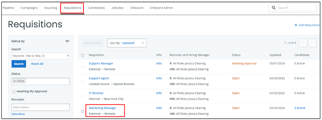322x120 pixels.
Task: Switch to the Pipeline tab
Action: 8,8
